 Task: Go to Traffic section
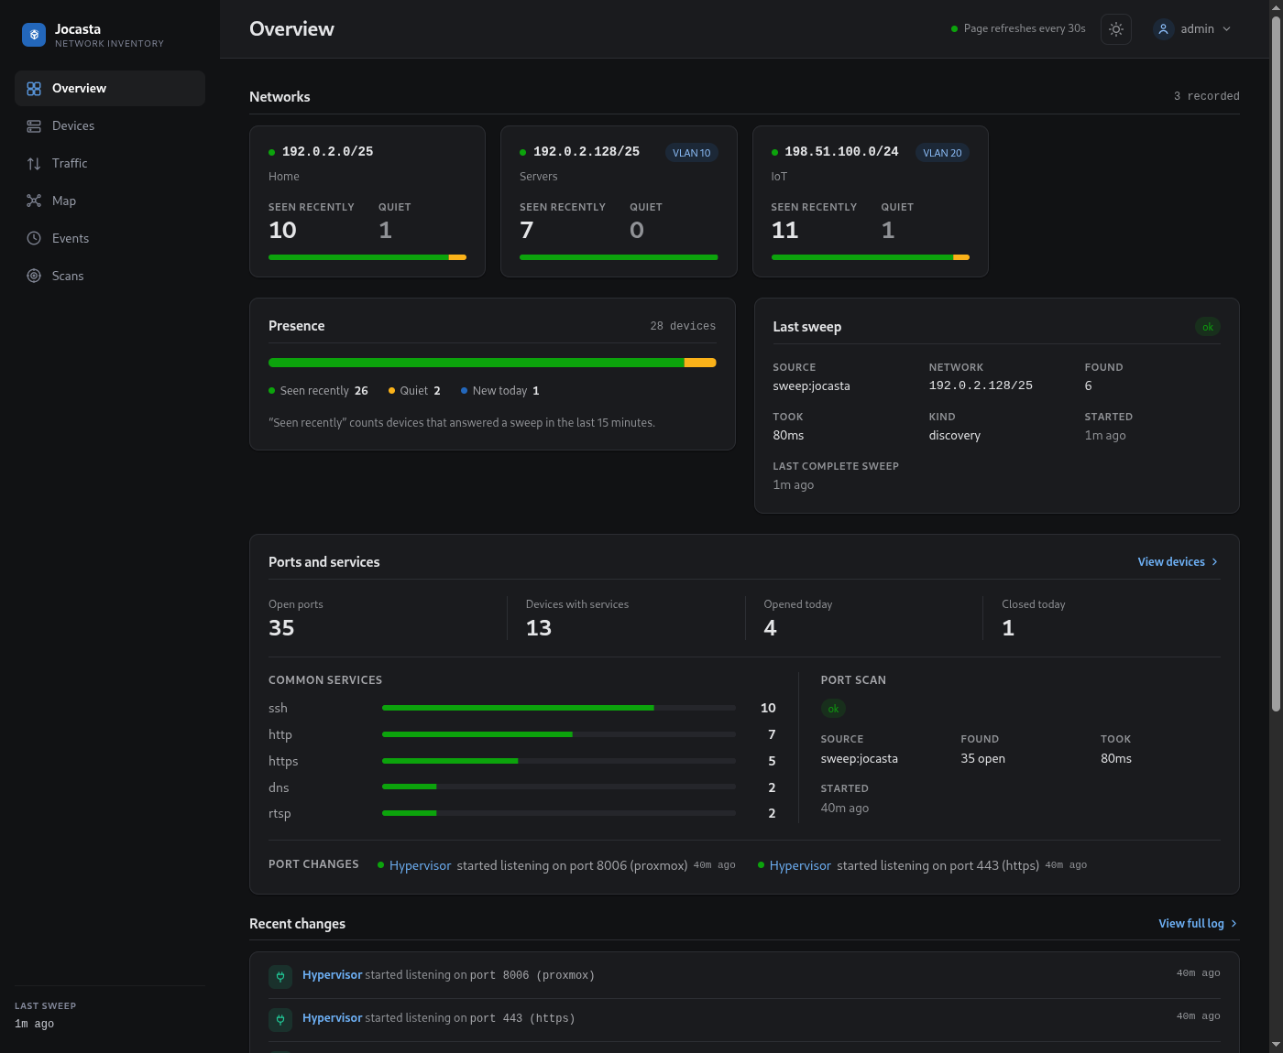coord(110,164)
